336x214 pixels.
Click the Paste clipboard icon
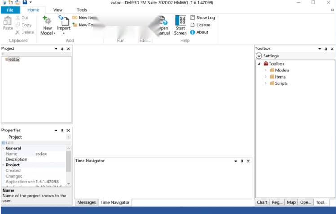8,21
